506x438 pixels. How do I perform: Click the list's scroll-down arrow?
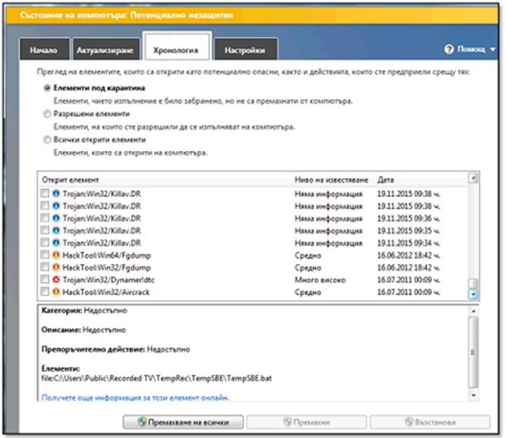click(x=473, y=294)
